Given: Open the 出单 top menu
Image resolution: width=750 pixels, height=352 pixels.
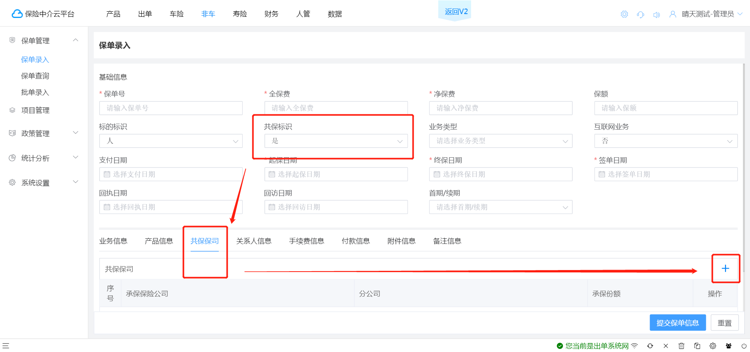Looking at the screenshot, I should [x=145, y=14].
